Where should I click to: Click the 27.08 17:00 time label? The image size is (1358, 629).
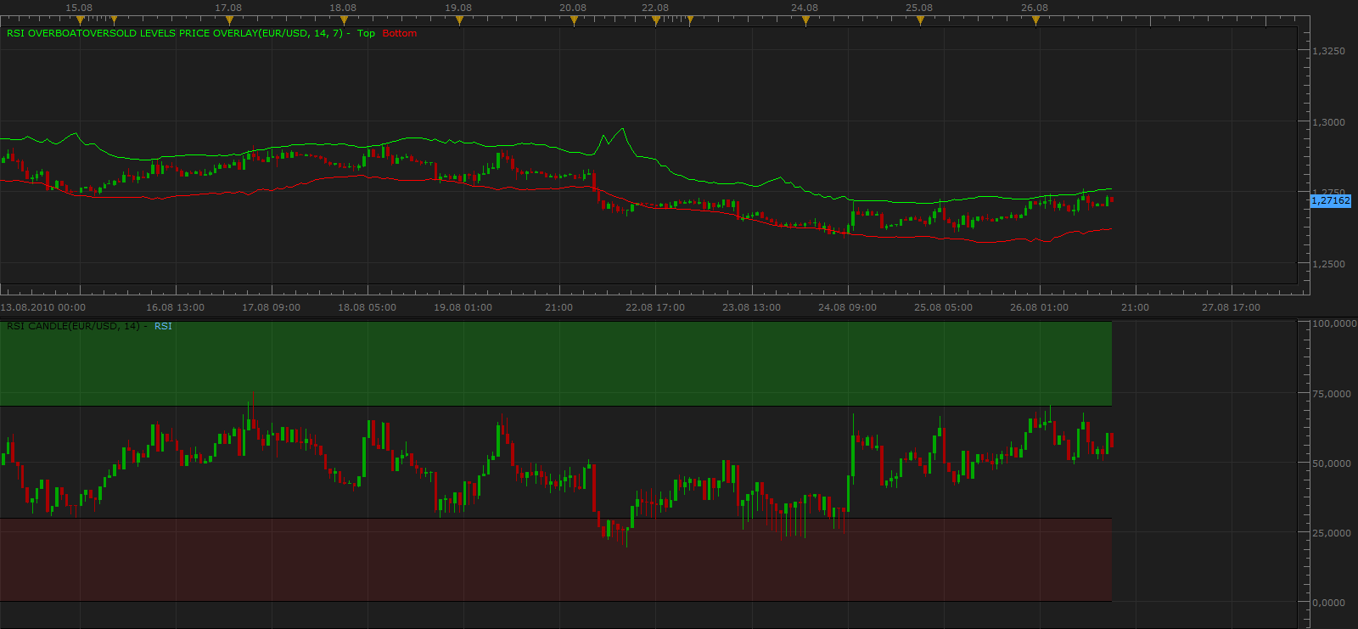click(x=1231, y=307)
